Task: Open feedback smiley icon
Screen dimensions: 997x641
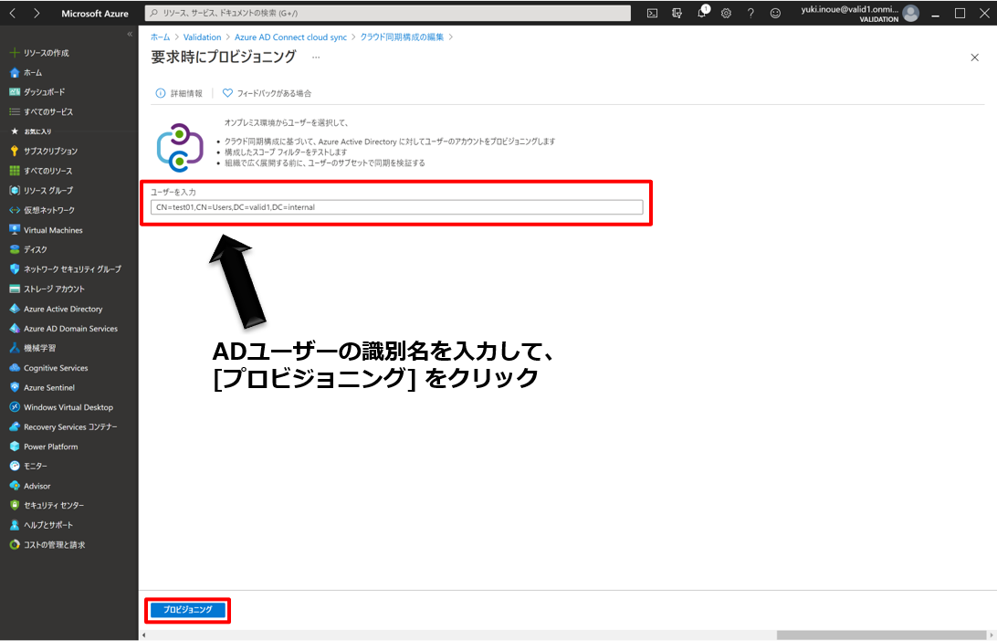Action: pyautogui.click(x=775, y=13)
